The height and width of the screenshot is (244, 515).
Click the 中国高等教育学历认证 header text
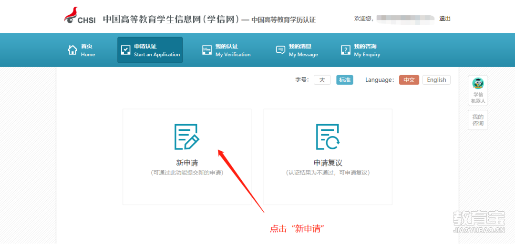tap(283, 20)
